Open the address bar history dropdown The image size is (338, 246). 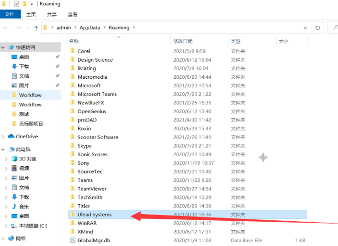coord(306,28)
